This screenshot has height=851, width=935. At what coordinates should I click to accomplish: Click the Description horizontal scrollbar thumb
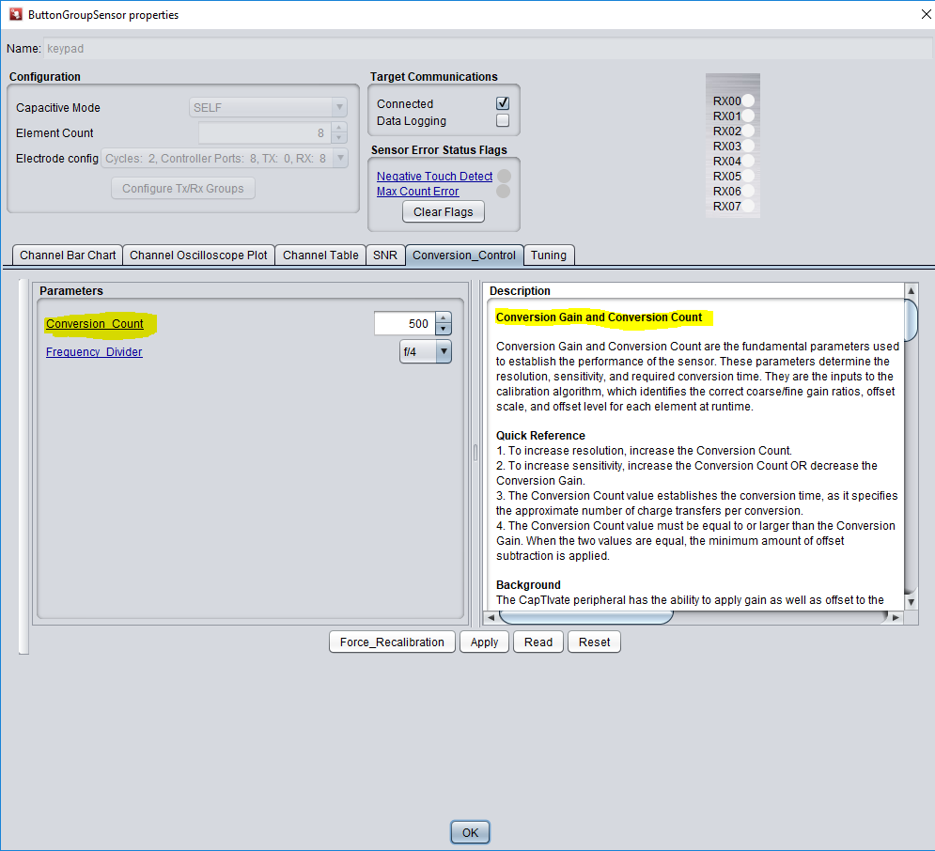(x=586, y=617)
